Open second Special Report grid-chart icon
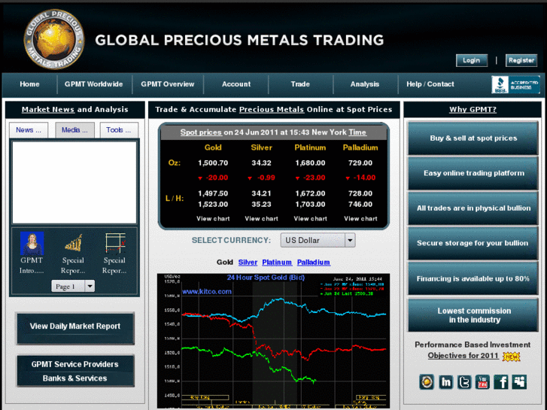 click(x=115, y=243)
